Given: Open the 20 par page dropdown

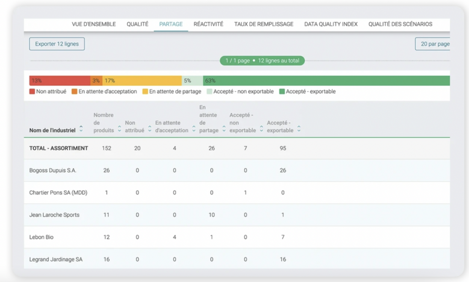Looking at the screenshot, I should pos(433,44).
